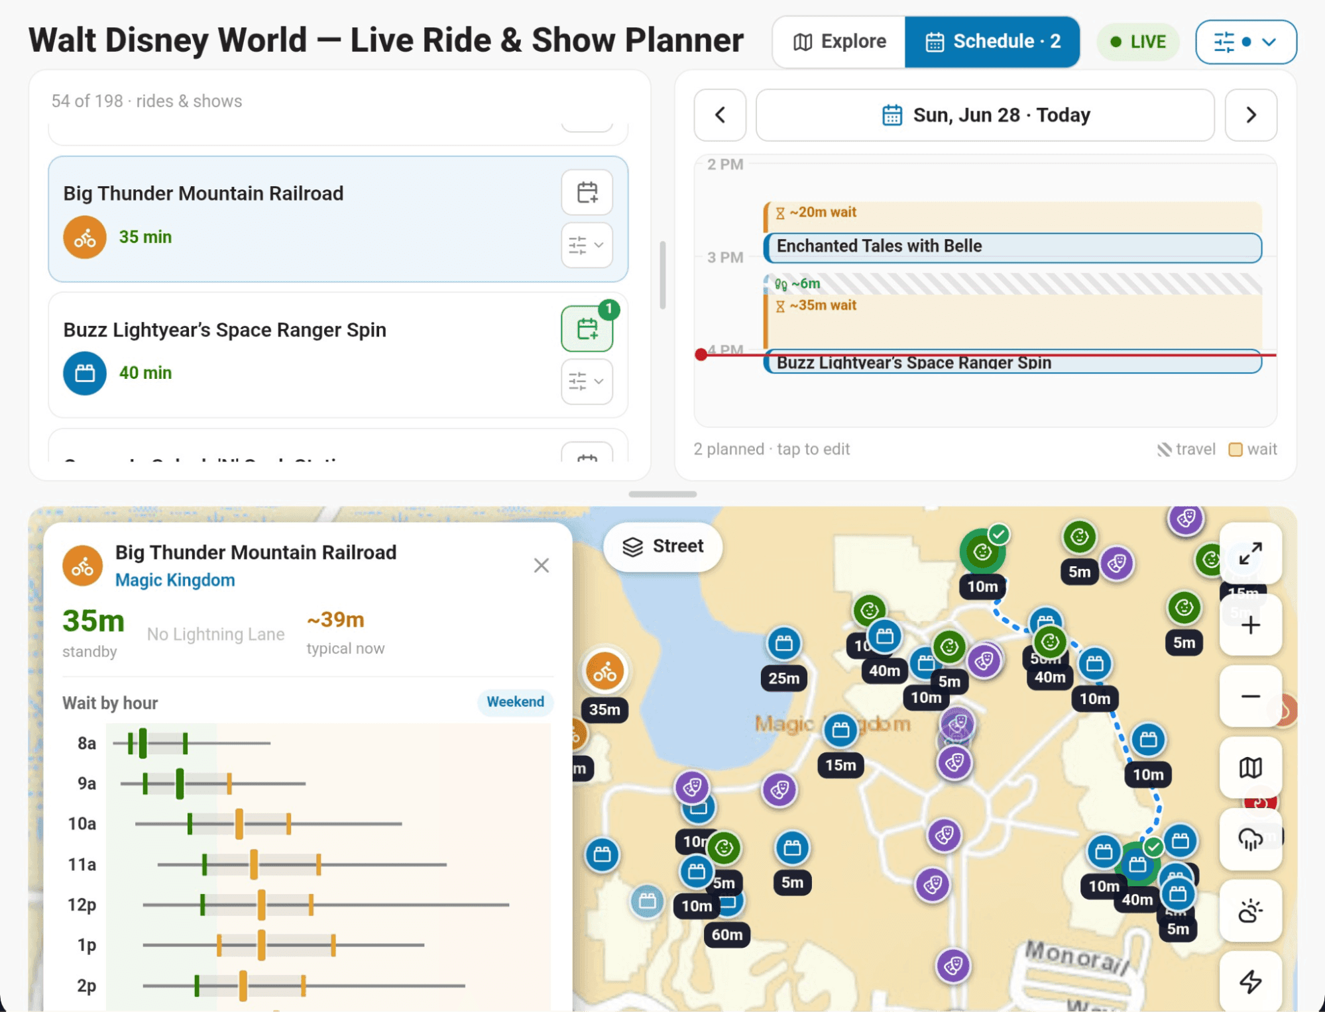
Task: Click the 8a row in wait chart
Action: point(308,743)
